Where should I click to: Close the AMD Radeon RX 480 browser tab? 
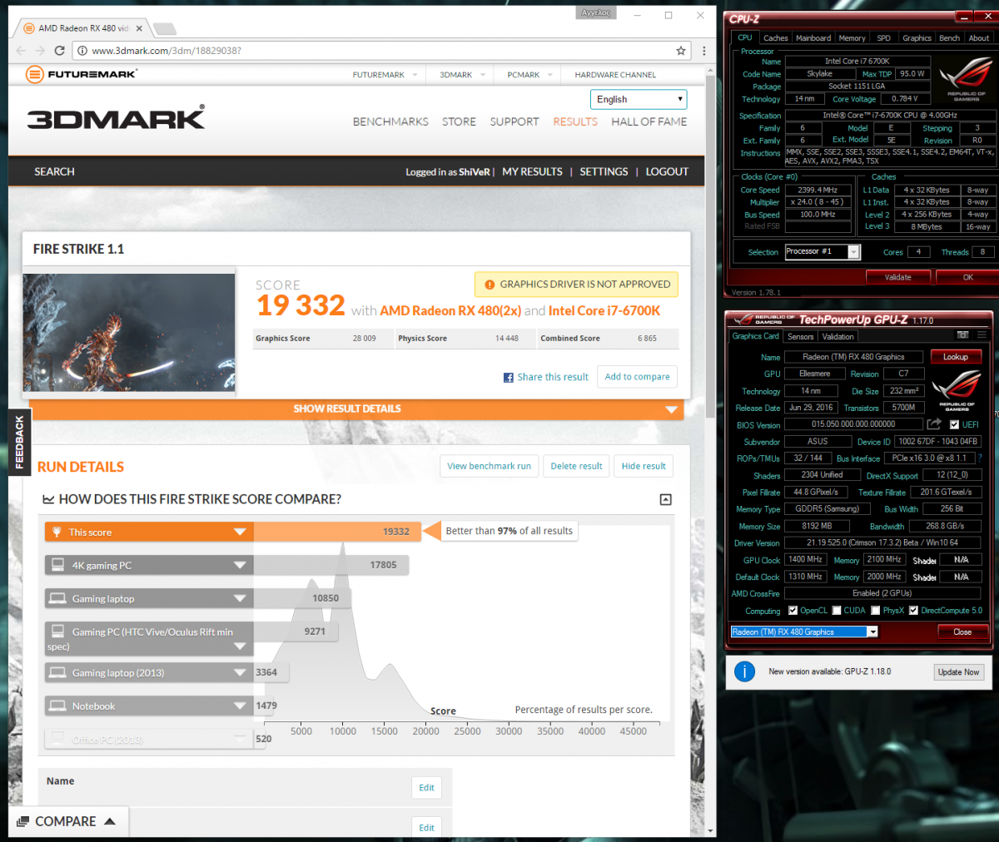(x=139, y=28)
